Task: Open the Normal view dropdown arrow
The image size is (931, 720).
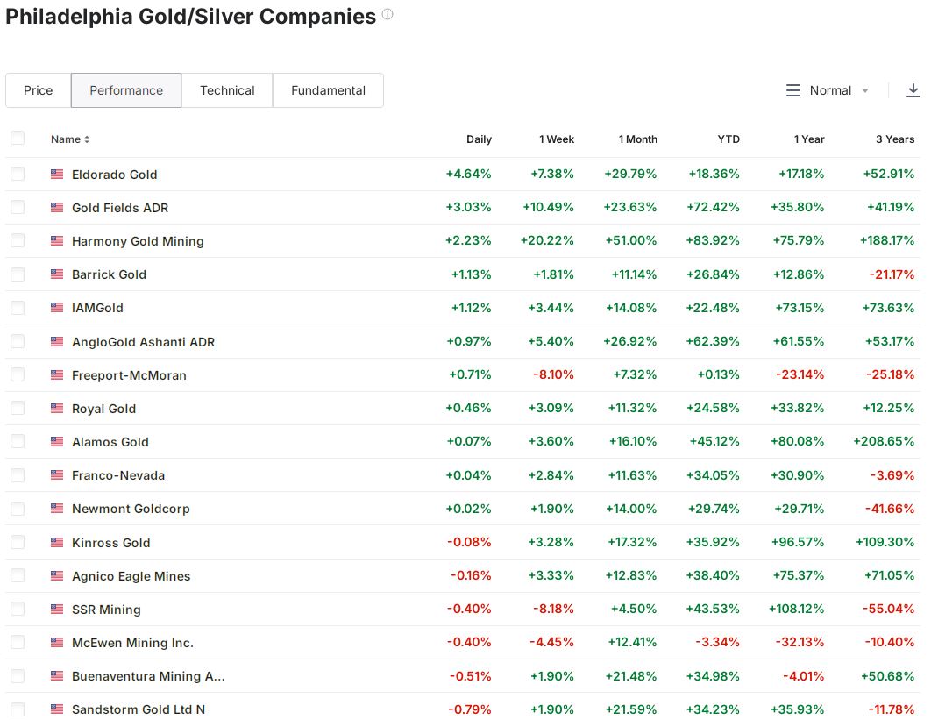Action: point(865,90)
